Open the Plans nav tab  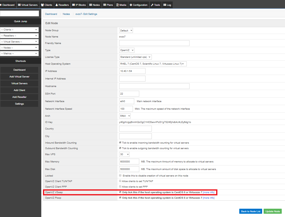pyautogui.click(x=108, y=5)
